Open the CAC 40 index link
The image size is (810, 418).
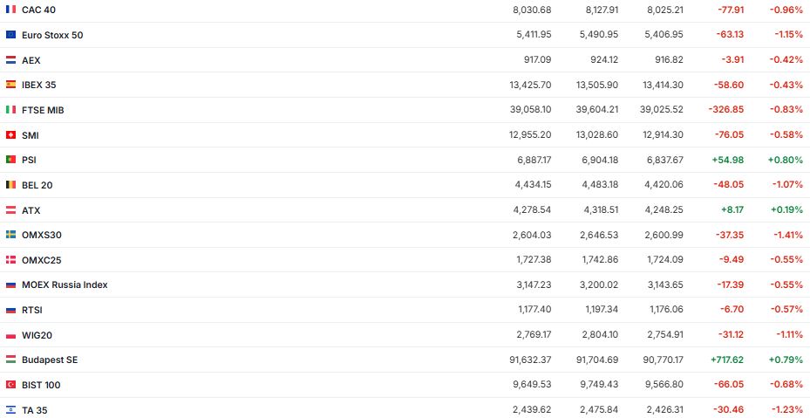tap(39, 10)
